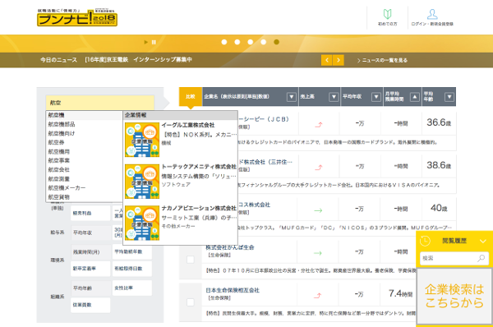Click magnifier icon in history search
This screenshot has width=493, height=327.
coord(481,258)
